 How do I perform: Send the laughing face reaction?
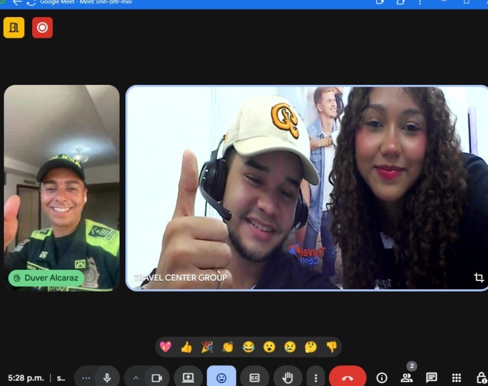tap(248, 347)
